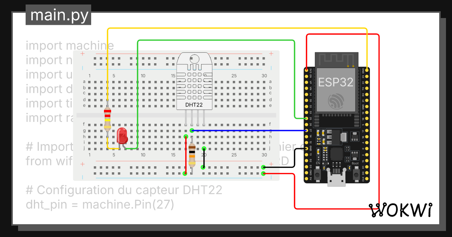Click pin 23 on the ESP32
This screenshot has width=452, height=237.
[x=367, y=76]
